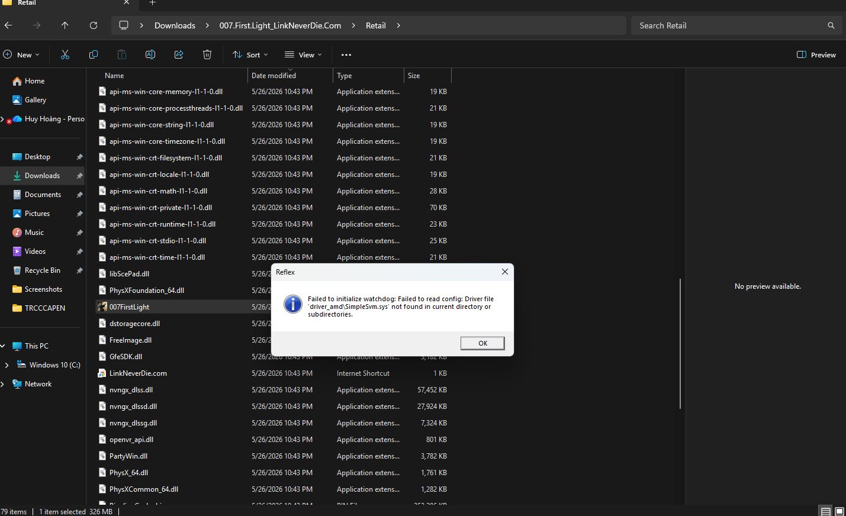Click the Videos icon in sidebar

pyautogui.click(x=17, y=251)
